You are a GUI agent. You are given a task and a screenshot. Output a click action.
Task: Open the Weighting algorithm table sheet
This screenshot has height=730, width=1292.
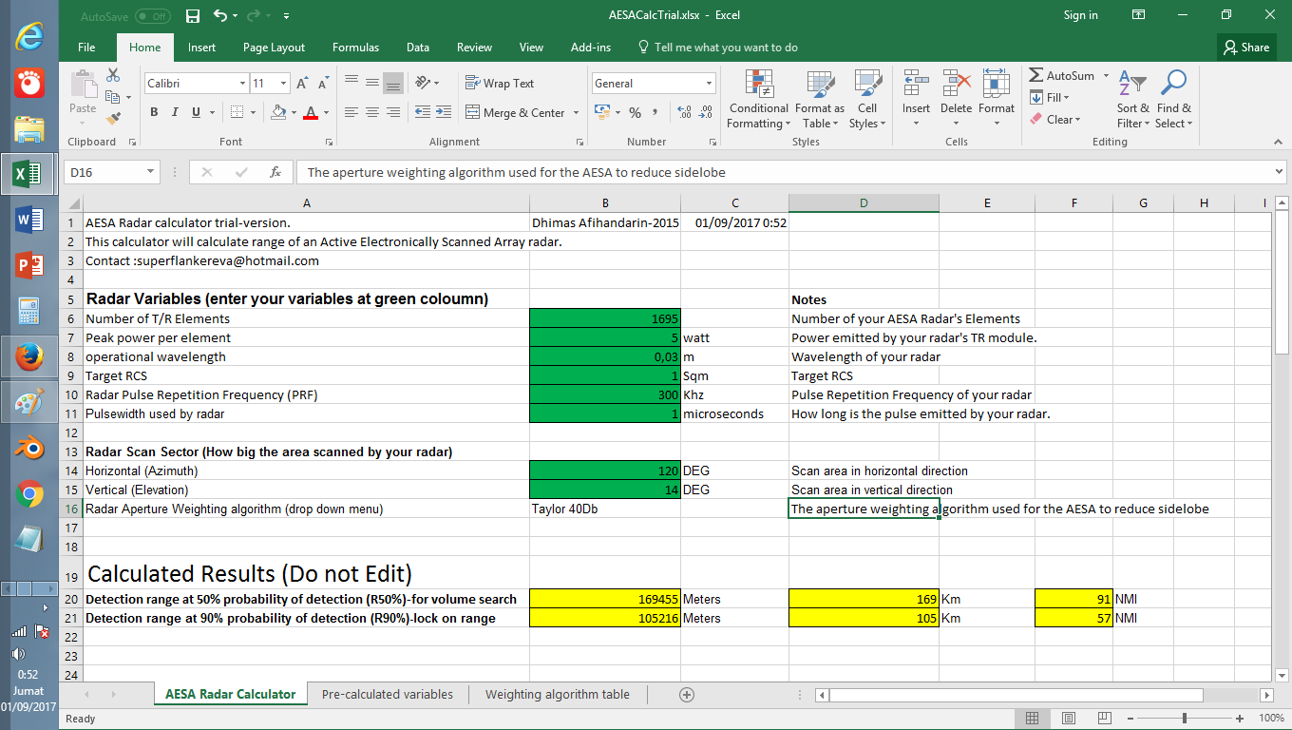coord(558,694)
